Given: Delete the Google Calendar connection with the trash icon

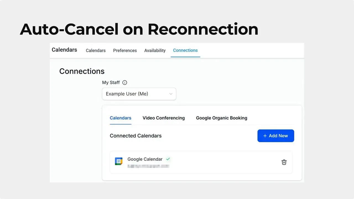Looking at the screenshot, I should click(x=284, y=162).
